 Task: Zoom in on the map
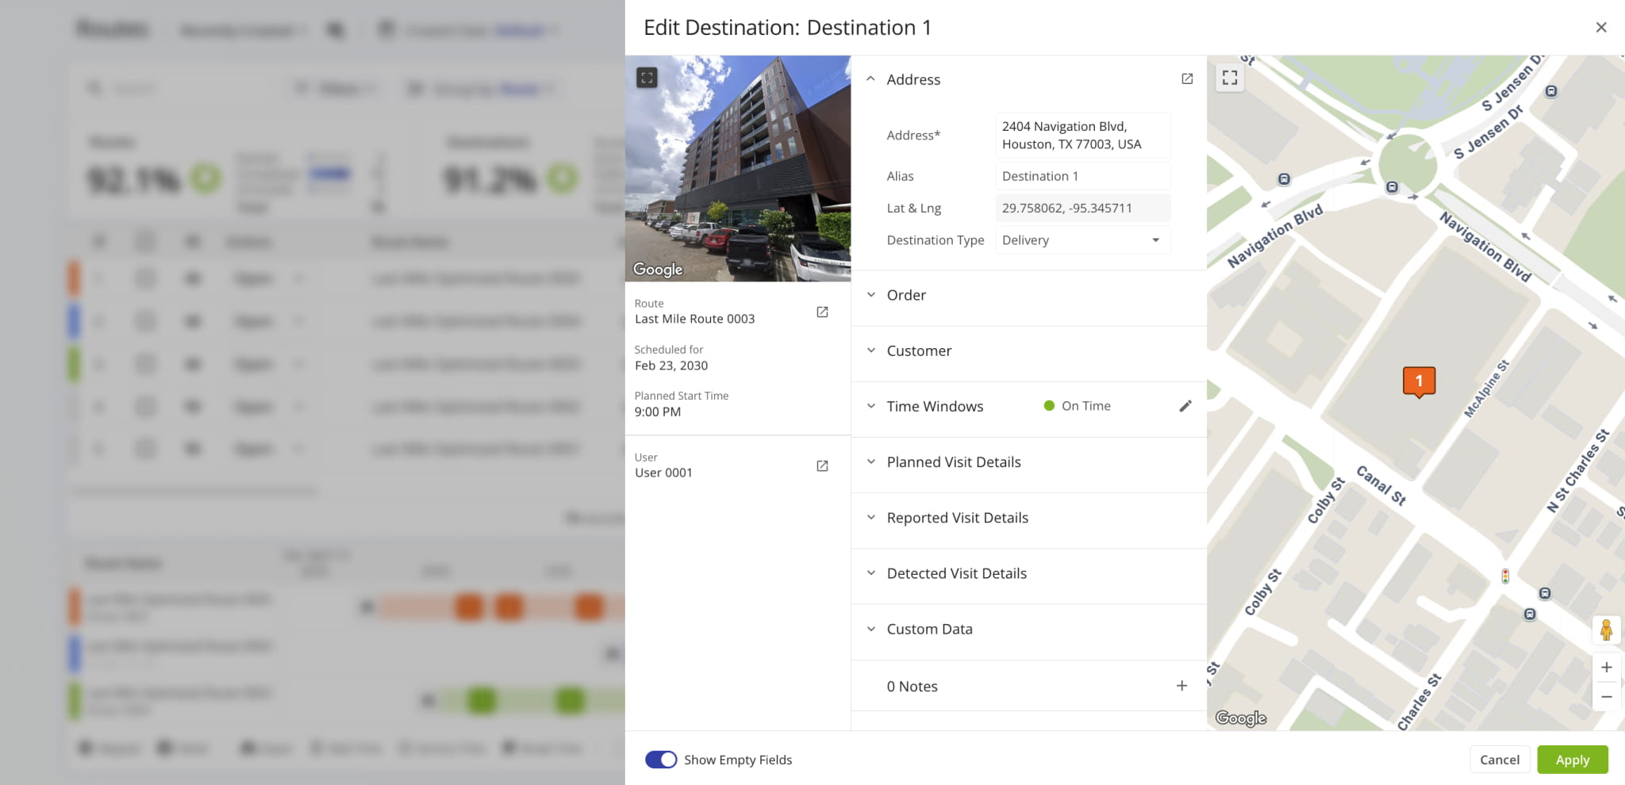1606,668
